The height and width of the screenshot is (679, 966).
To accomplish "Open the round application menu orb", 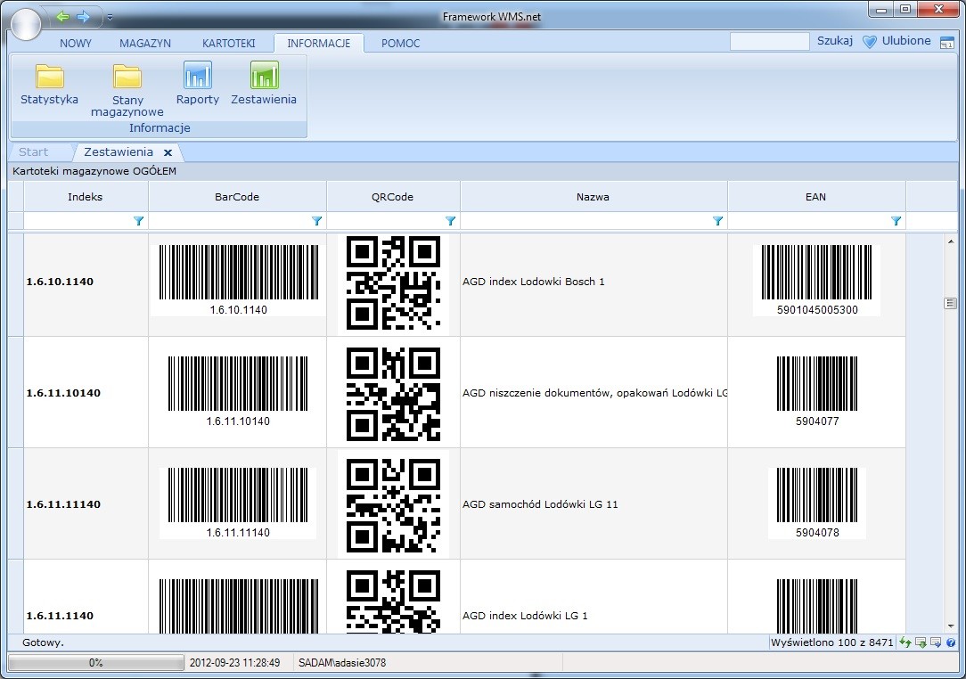I will click(25, 24).
